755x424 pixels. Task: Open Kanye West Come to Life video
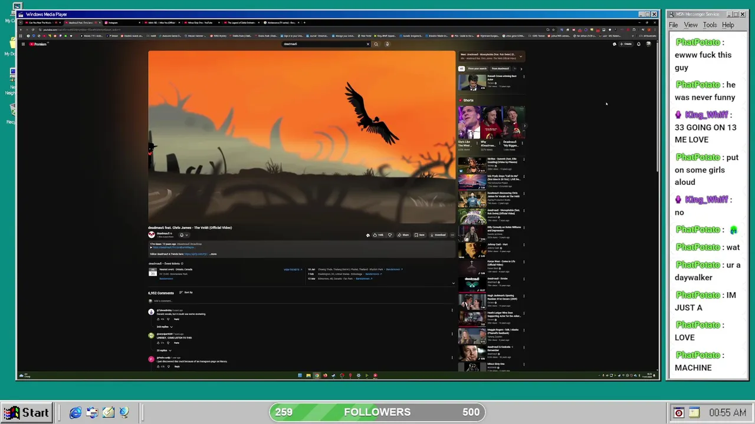(472, 268)
